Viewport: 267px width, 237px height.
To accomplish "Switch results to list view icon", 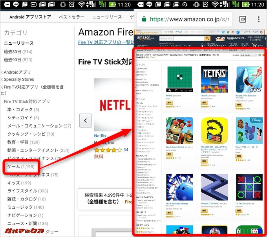I will tap(260, 55).
